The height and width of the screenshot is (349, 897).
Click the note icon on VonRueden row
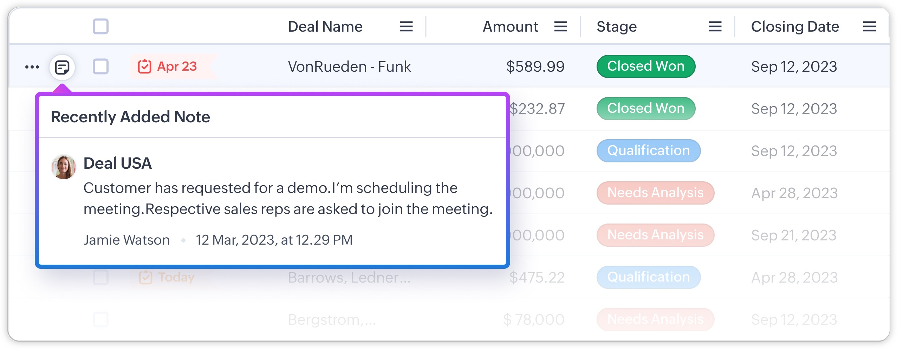click(x=62, y=67)
